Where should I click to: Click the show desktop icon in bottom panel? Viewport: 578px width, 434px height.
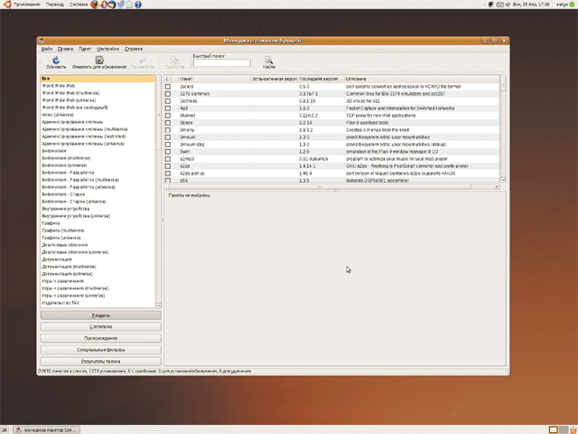point(5,429)
